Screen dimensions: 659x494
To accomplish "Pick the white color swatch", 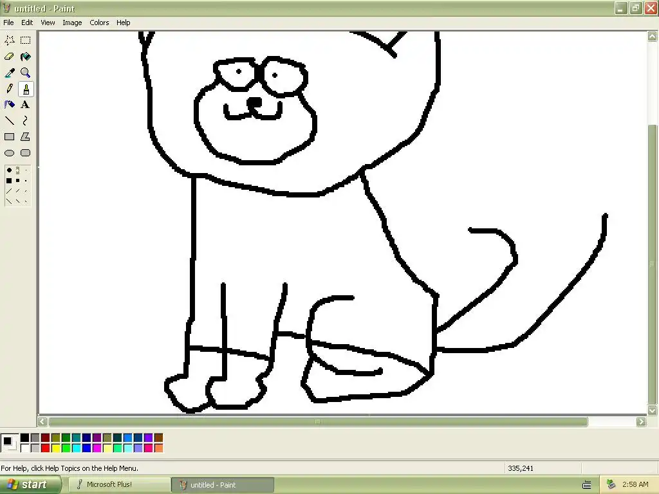I will 25,448.
